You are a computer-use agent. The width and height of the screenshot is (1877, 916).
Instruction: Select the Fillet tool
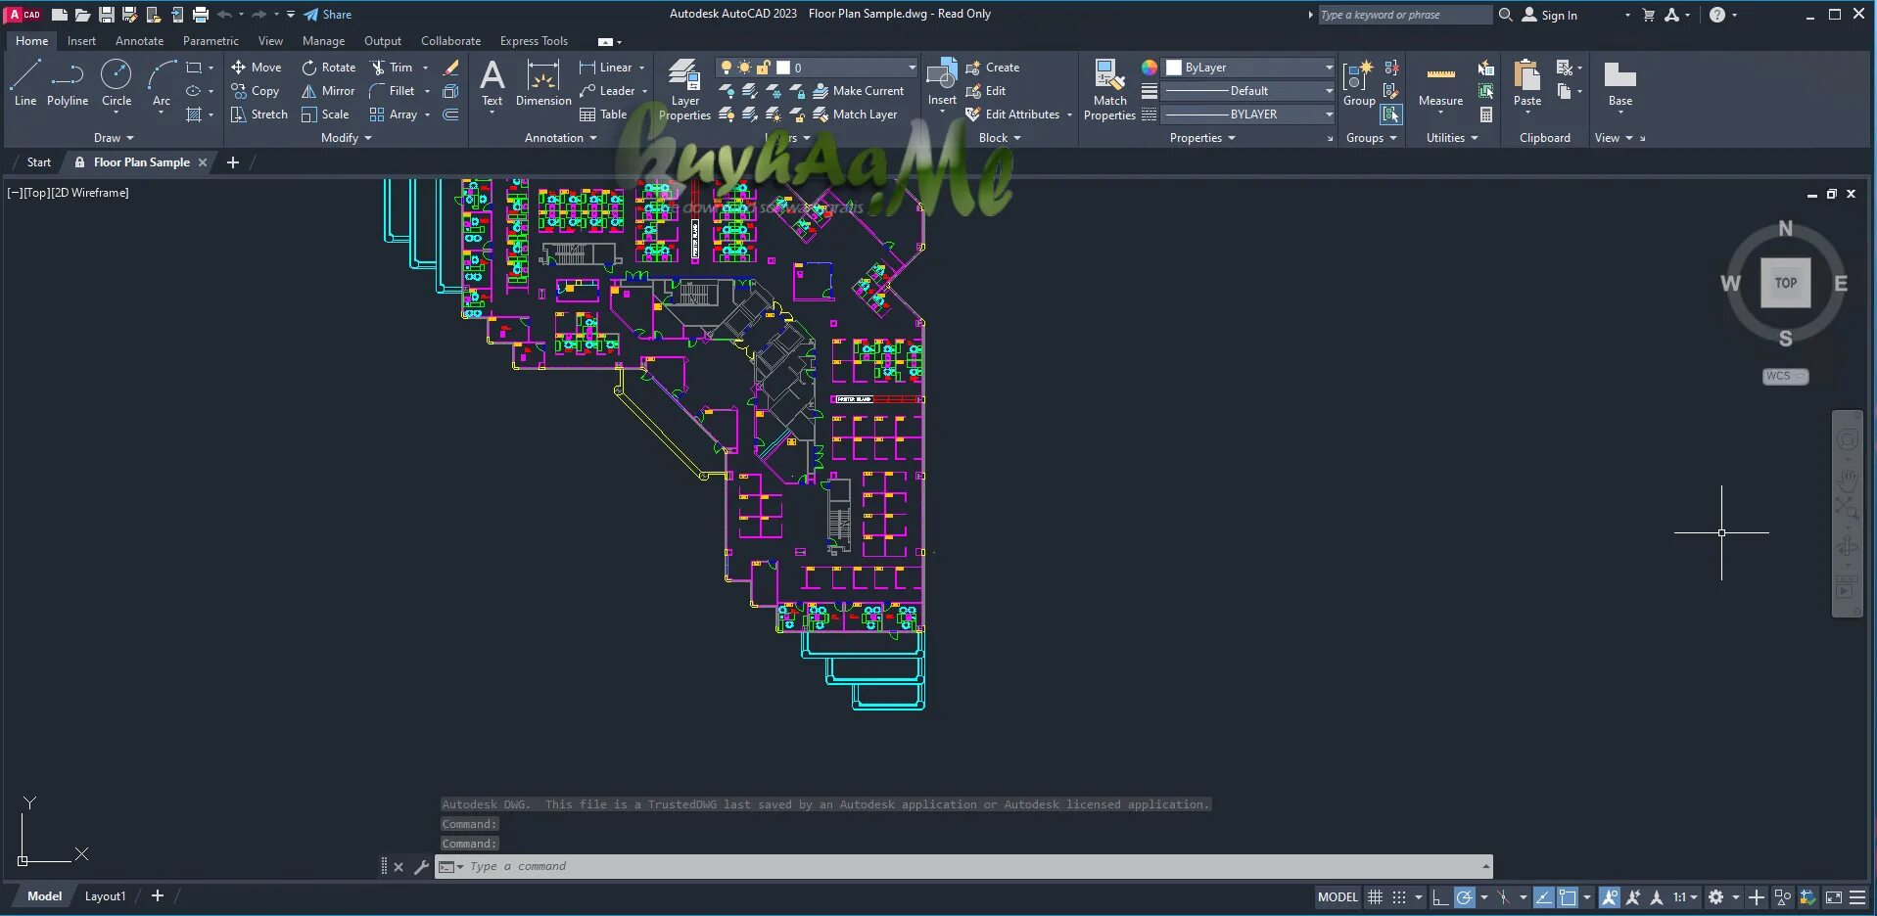[393, 91]
